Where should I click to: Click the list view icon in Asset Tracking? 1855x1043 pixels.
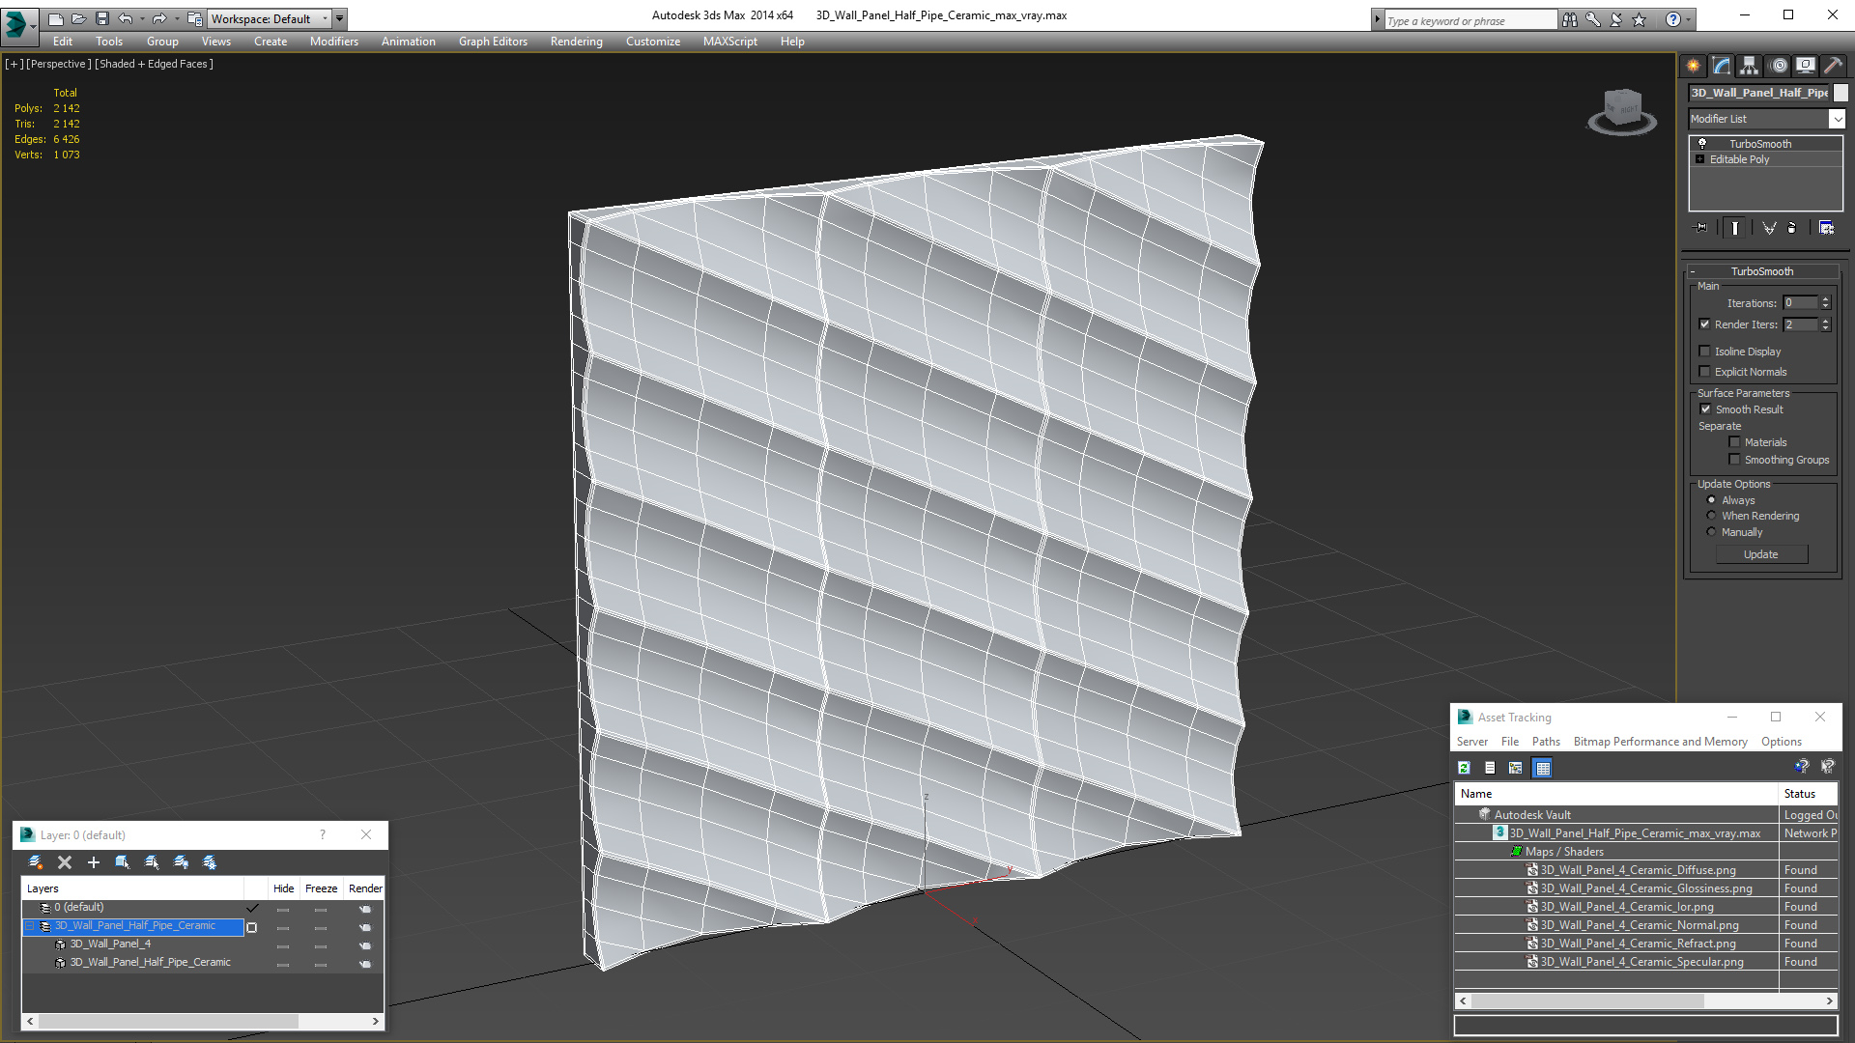pyautogui.click(x=1490, y=768)
